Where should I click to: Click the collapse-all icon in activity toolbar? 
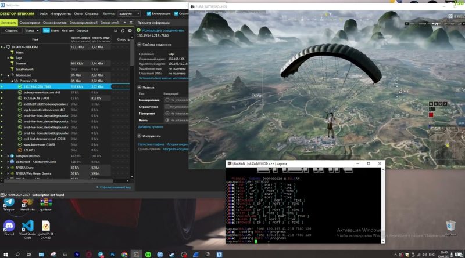click(x=116, y=31)
